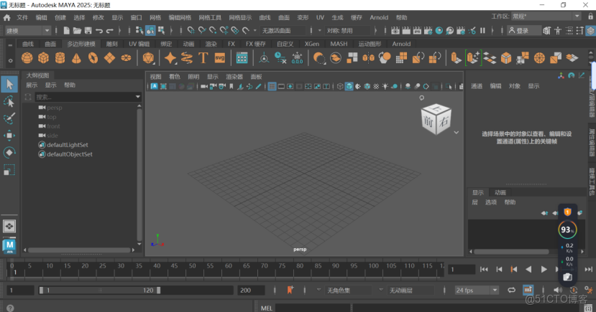Image resolution: width=596 pixels, height=312 pixels.
Task: Select the polygon Type text tool
Action: 203,58
